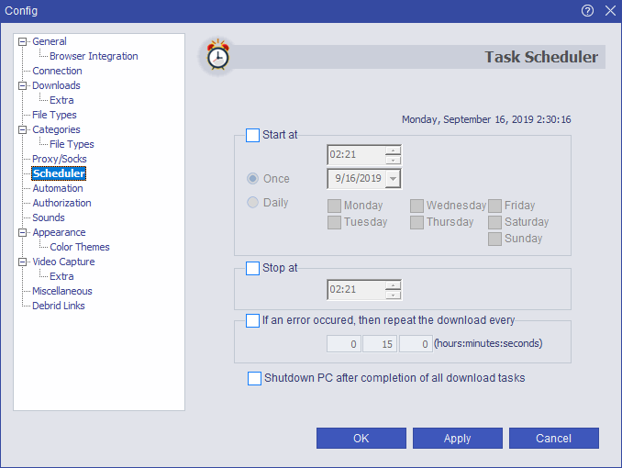Screen dimensions: 622x468
Task: Click the current date and time text
Action: [x=486, y=119]
